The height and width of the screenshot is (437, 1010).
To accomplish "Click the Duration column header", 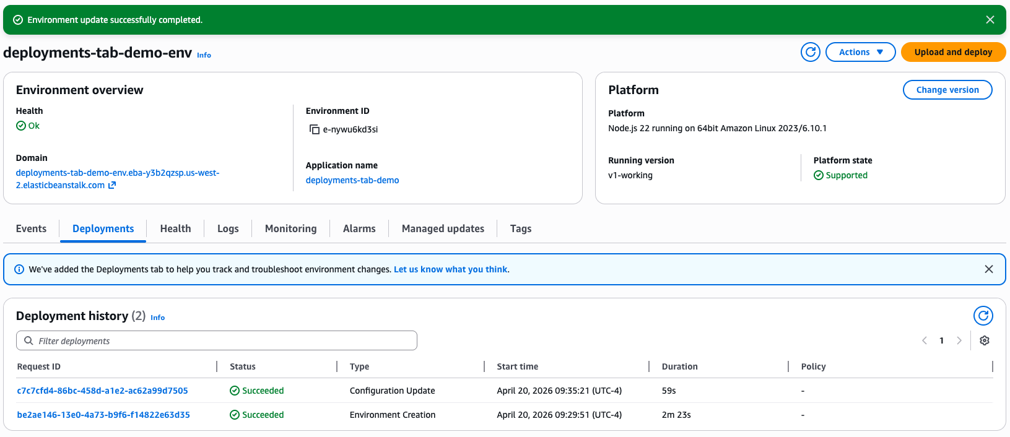I will click(680, 366).
